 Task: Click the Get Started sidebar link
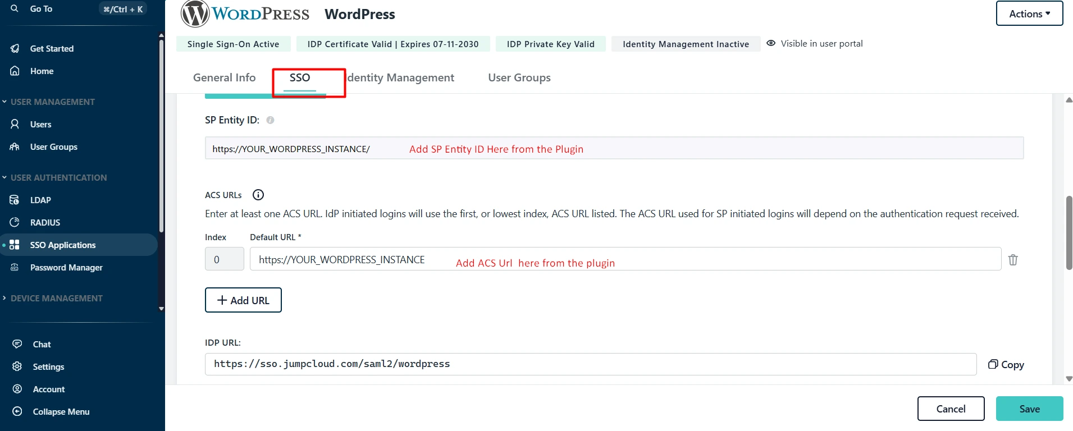tap(52, 48)
